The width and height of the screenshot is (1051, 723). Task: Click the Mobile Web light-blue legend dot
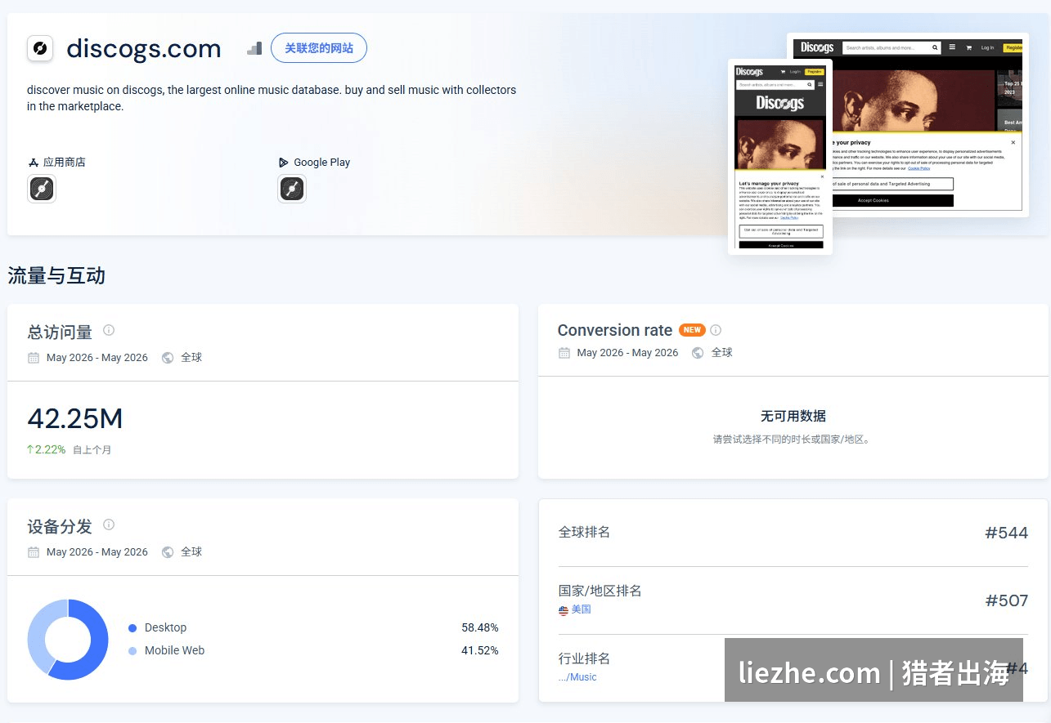(132, 651)
